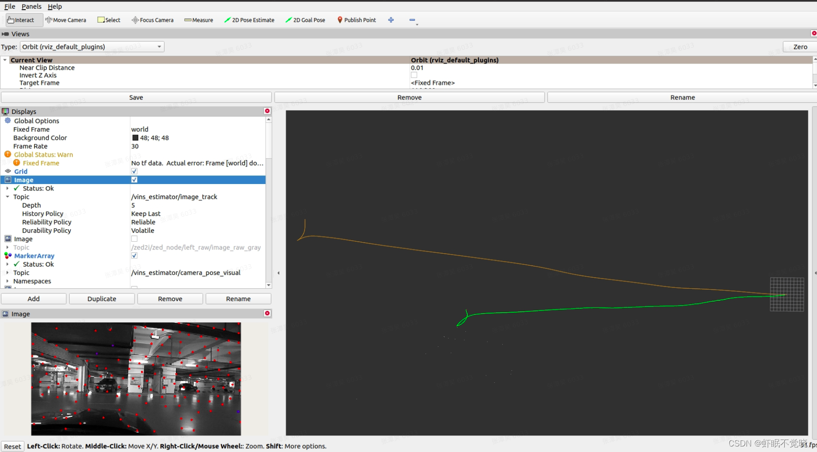This screenshot has height=452, width=817.
Task: Activate the Move Camera tool
Action: tap(66, 20)
